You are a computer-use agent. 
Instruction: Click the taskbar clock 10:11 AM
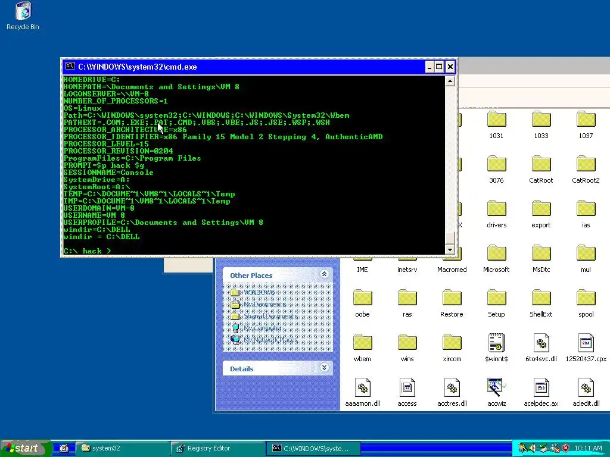point(588,448)
